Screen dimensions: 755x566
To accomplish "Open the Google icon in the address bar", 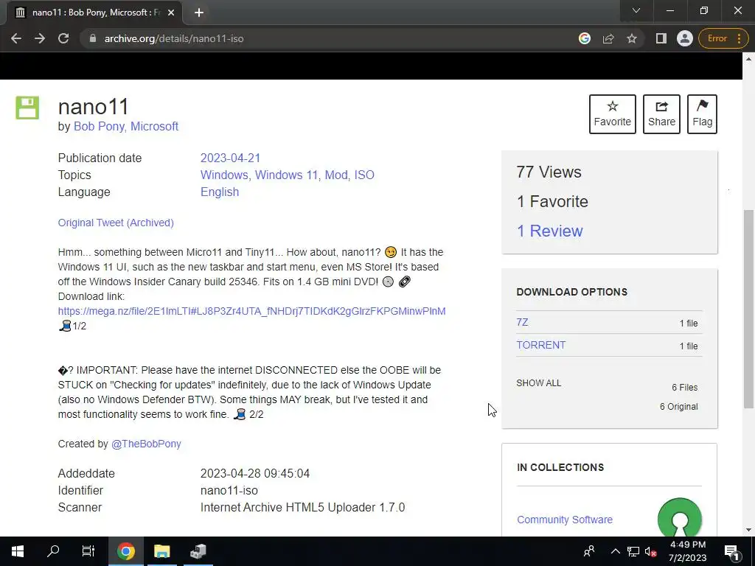I will point(585,38).
